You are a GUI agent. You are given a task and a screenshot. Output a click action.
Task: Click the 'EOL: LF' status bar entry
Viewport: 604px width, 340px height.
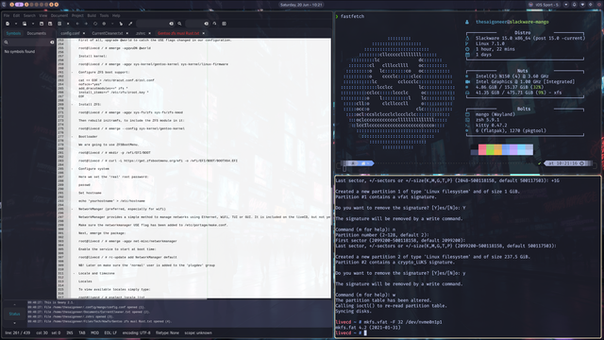tap(110, 332)
